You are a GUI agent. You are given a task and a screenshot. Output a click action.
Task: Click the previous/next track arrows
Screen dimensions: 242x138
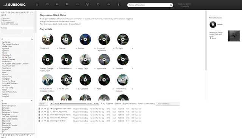point(102,104)
